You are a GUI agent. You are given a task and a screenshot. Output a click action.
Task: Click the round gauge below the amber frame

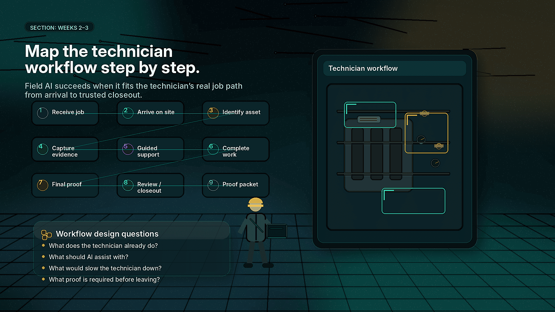[x=435, y=163]
